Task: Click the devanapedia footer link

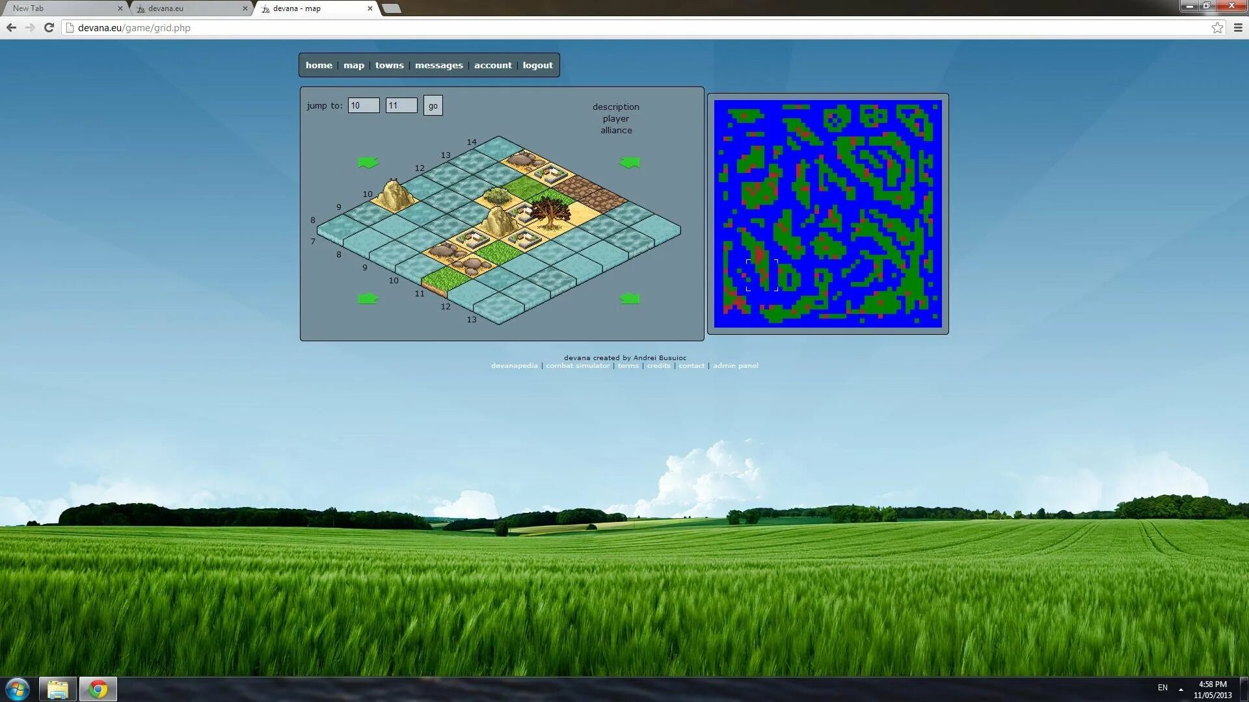Action: tap(515, 366)
